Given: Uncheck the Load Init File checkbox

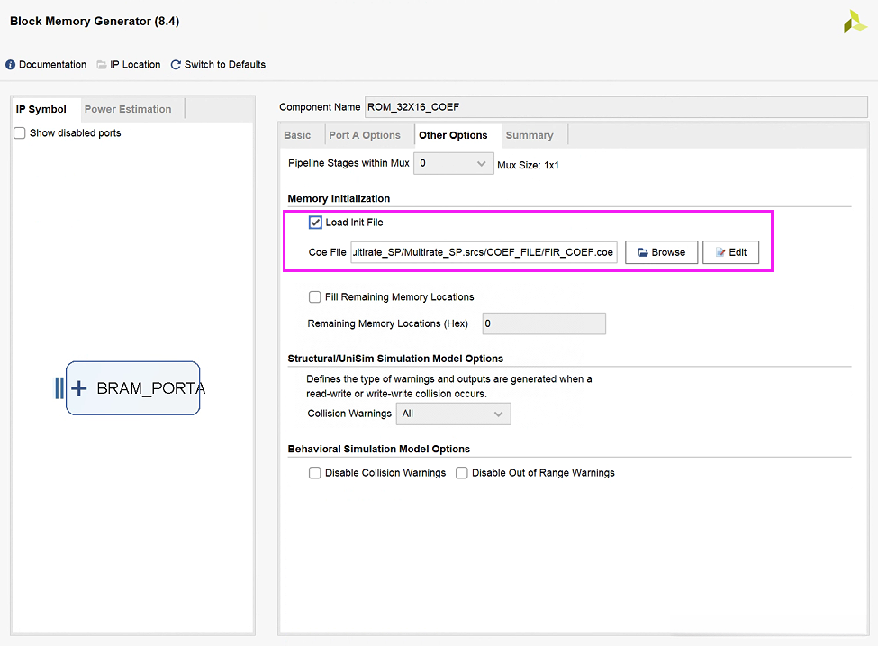Looking at the screenshot, I should [315, 223].
